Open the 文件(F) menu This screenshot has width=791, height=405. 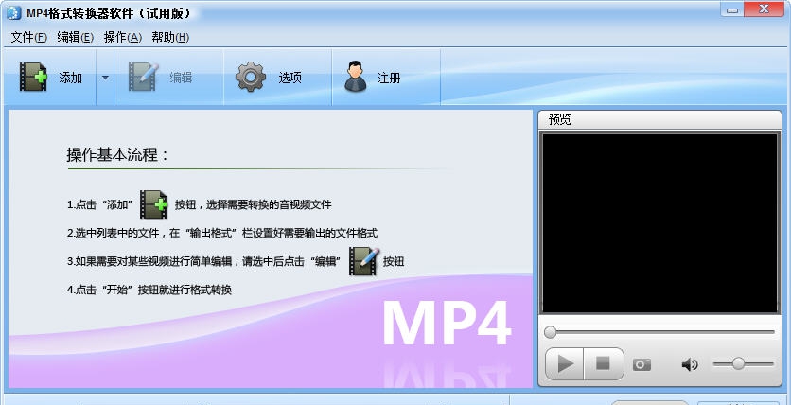coord(28,37)
